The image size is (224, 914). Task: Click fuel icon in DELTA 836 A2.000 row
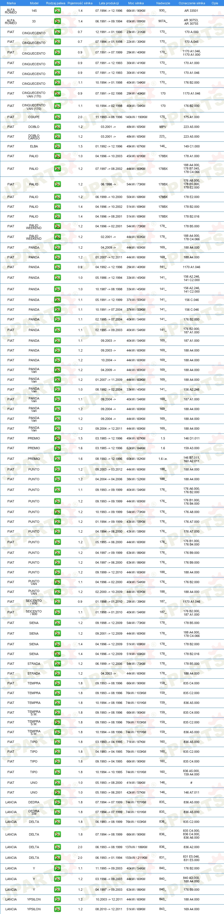pyautogui.click(x=57, y=847)
